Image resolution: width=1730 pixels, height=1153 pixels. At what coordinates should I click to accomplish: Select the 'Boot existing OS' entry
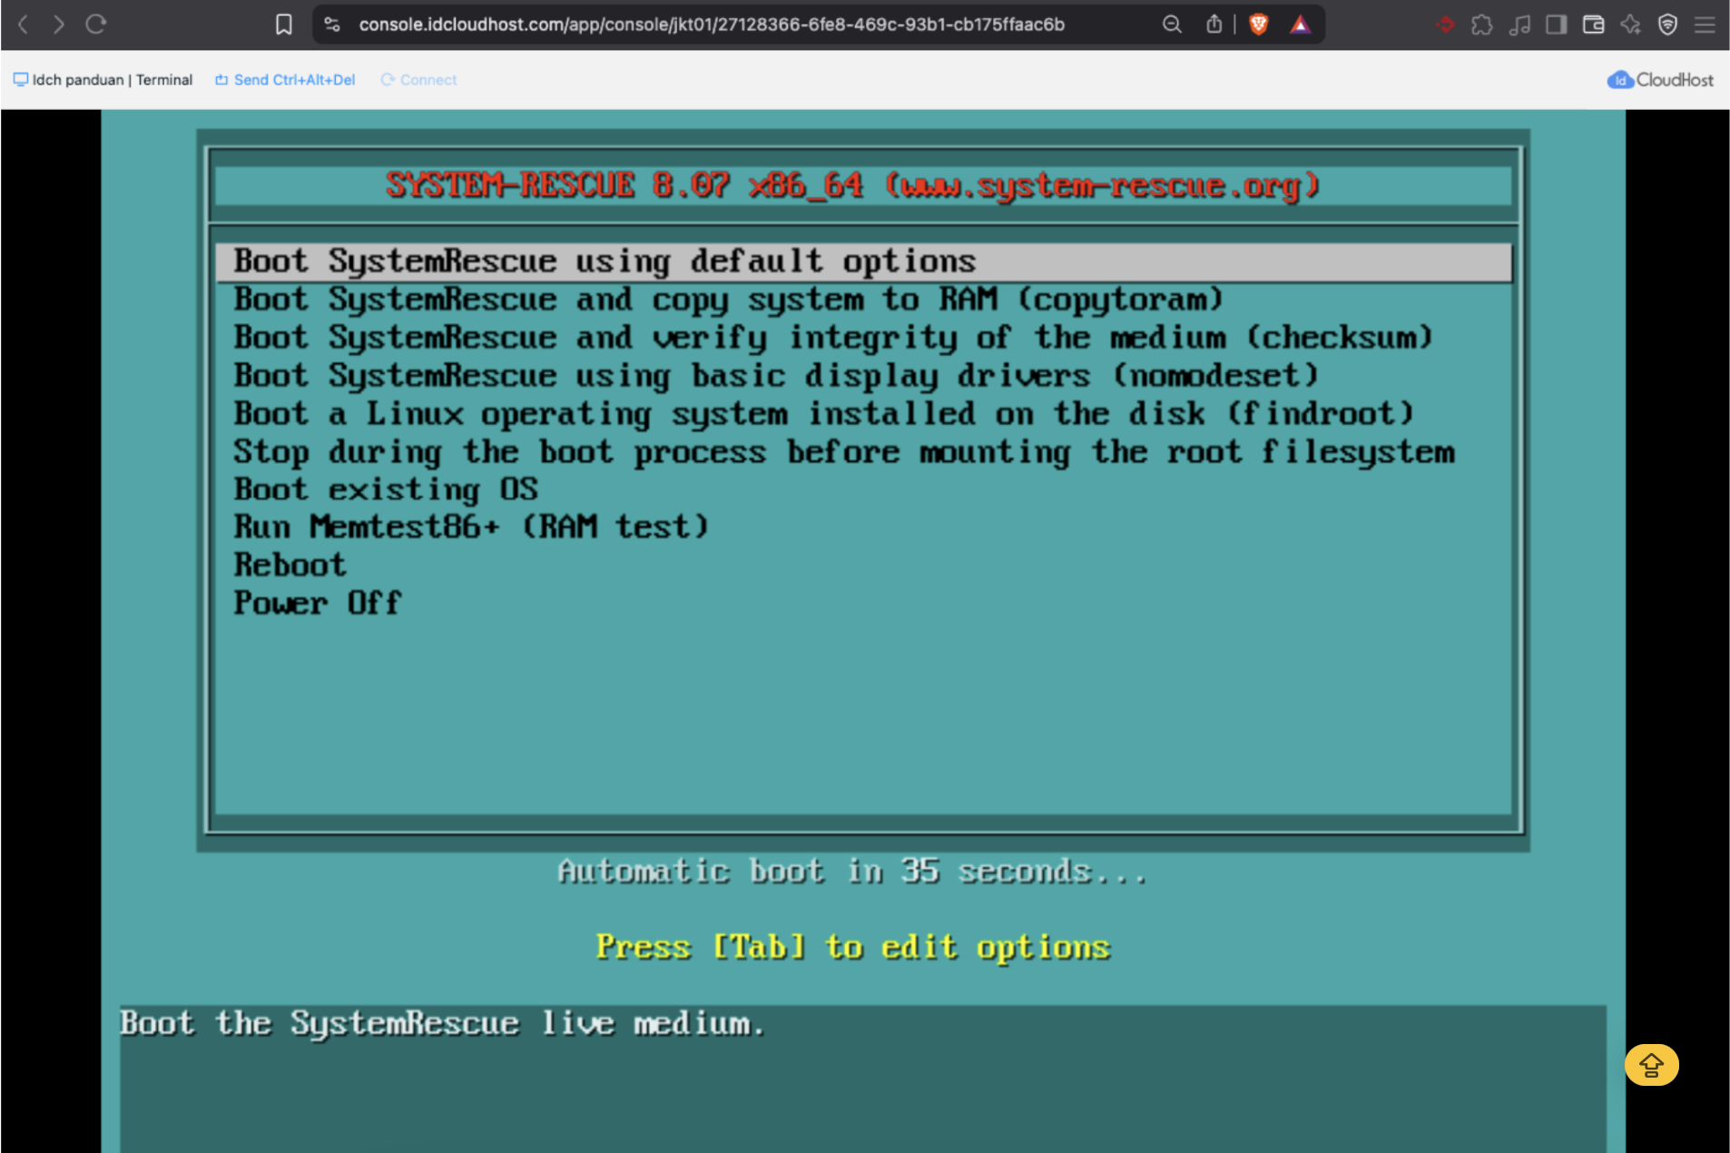(x=864, y=489)
